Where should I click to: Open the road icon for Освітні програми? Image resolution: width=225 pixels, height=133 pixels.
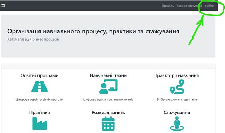(x=40, y=87)
